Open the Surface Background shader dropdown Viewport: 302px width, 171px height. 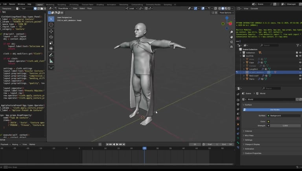pyautogui.click(x=284, y=116)
